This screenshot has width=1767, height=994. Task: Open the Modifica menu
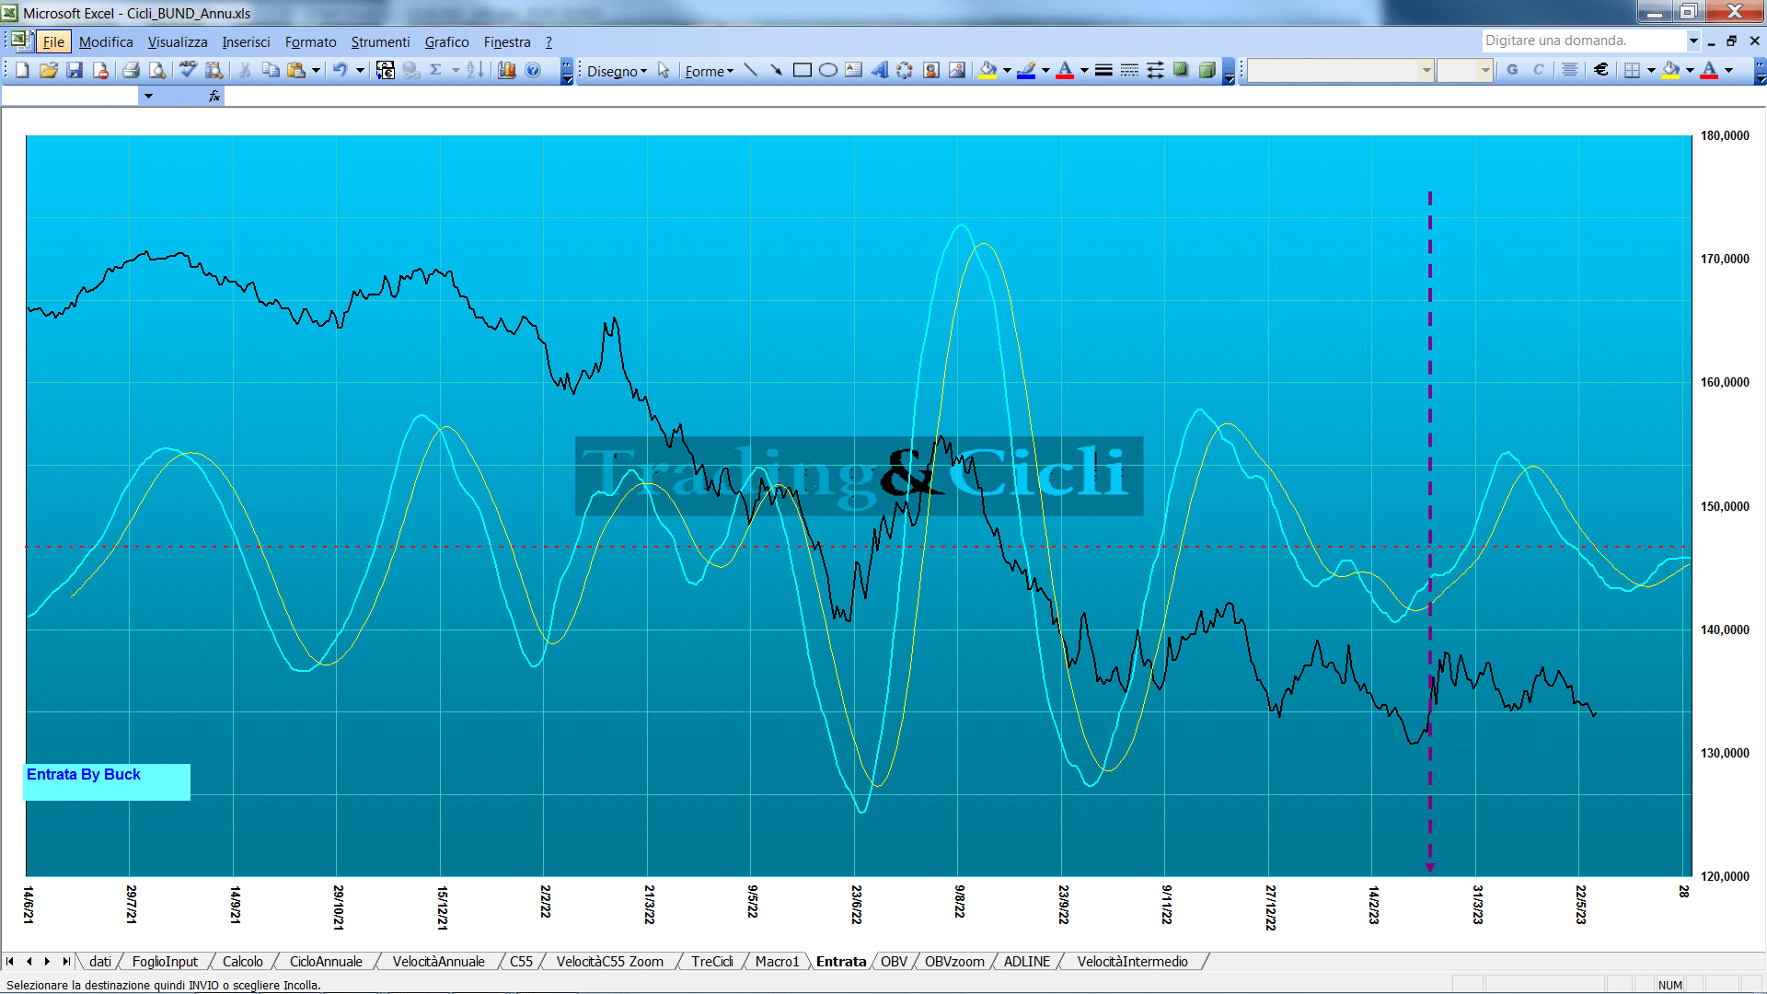[106, 42]
